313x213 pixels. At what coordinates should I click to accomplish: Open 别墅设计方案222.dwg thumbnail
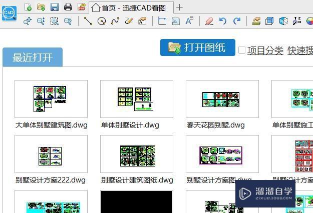point(51,154)
